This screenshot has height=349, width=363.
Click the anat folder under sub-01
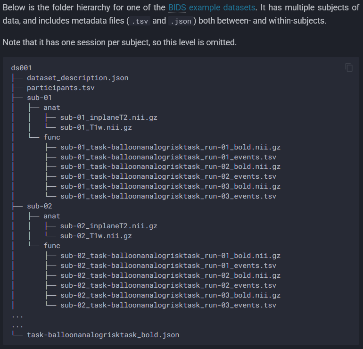coord(52,108)
